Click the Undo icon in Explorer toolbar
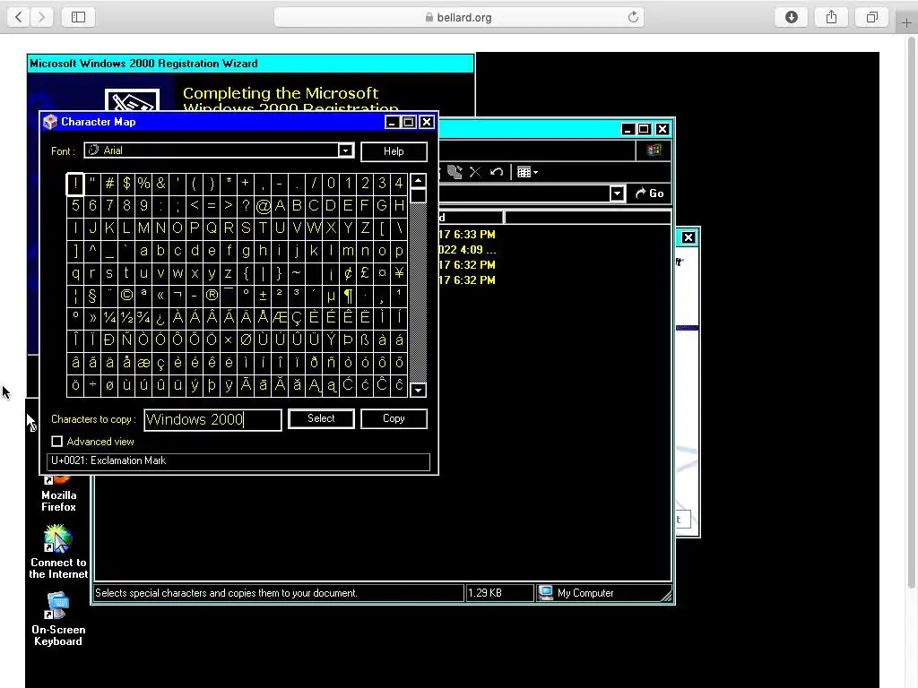The height and width of the screenshot is (688, 918). pos(497,172)
